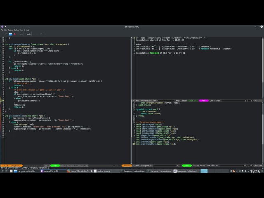Screen dimensions: 264x198
Task: Click Undo-Tree in compilation mode line
Action: tap(215, 101)
